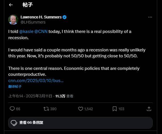The image size is (162, 134).
Task: Open the cnn.com/2025/03/10 article link
Action: 36,81
